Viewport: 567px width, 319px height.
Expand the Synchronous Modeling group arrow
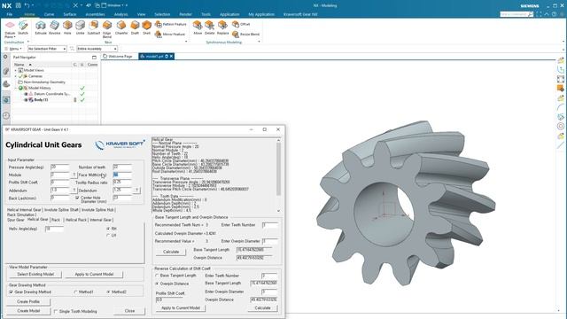pyautogui.click(x=259, y=42)
